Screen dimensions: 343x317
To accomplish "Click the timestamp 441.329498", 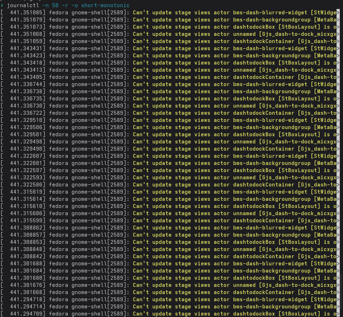I will (x=26, y=142).
